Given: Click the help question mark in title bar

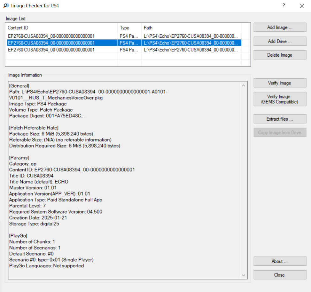Looking at the screenshot, I should pyautogui.click(x=284, y=5).
